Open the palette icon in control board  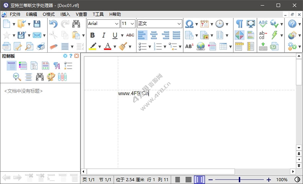coord(51,77)
